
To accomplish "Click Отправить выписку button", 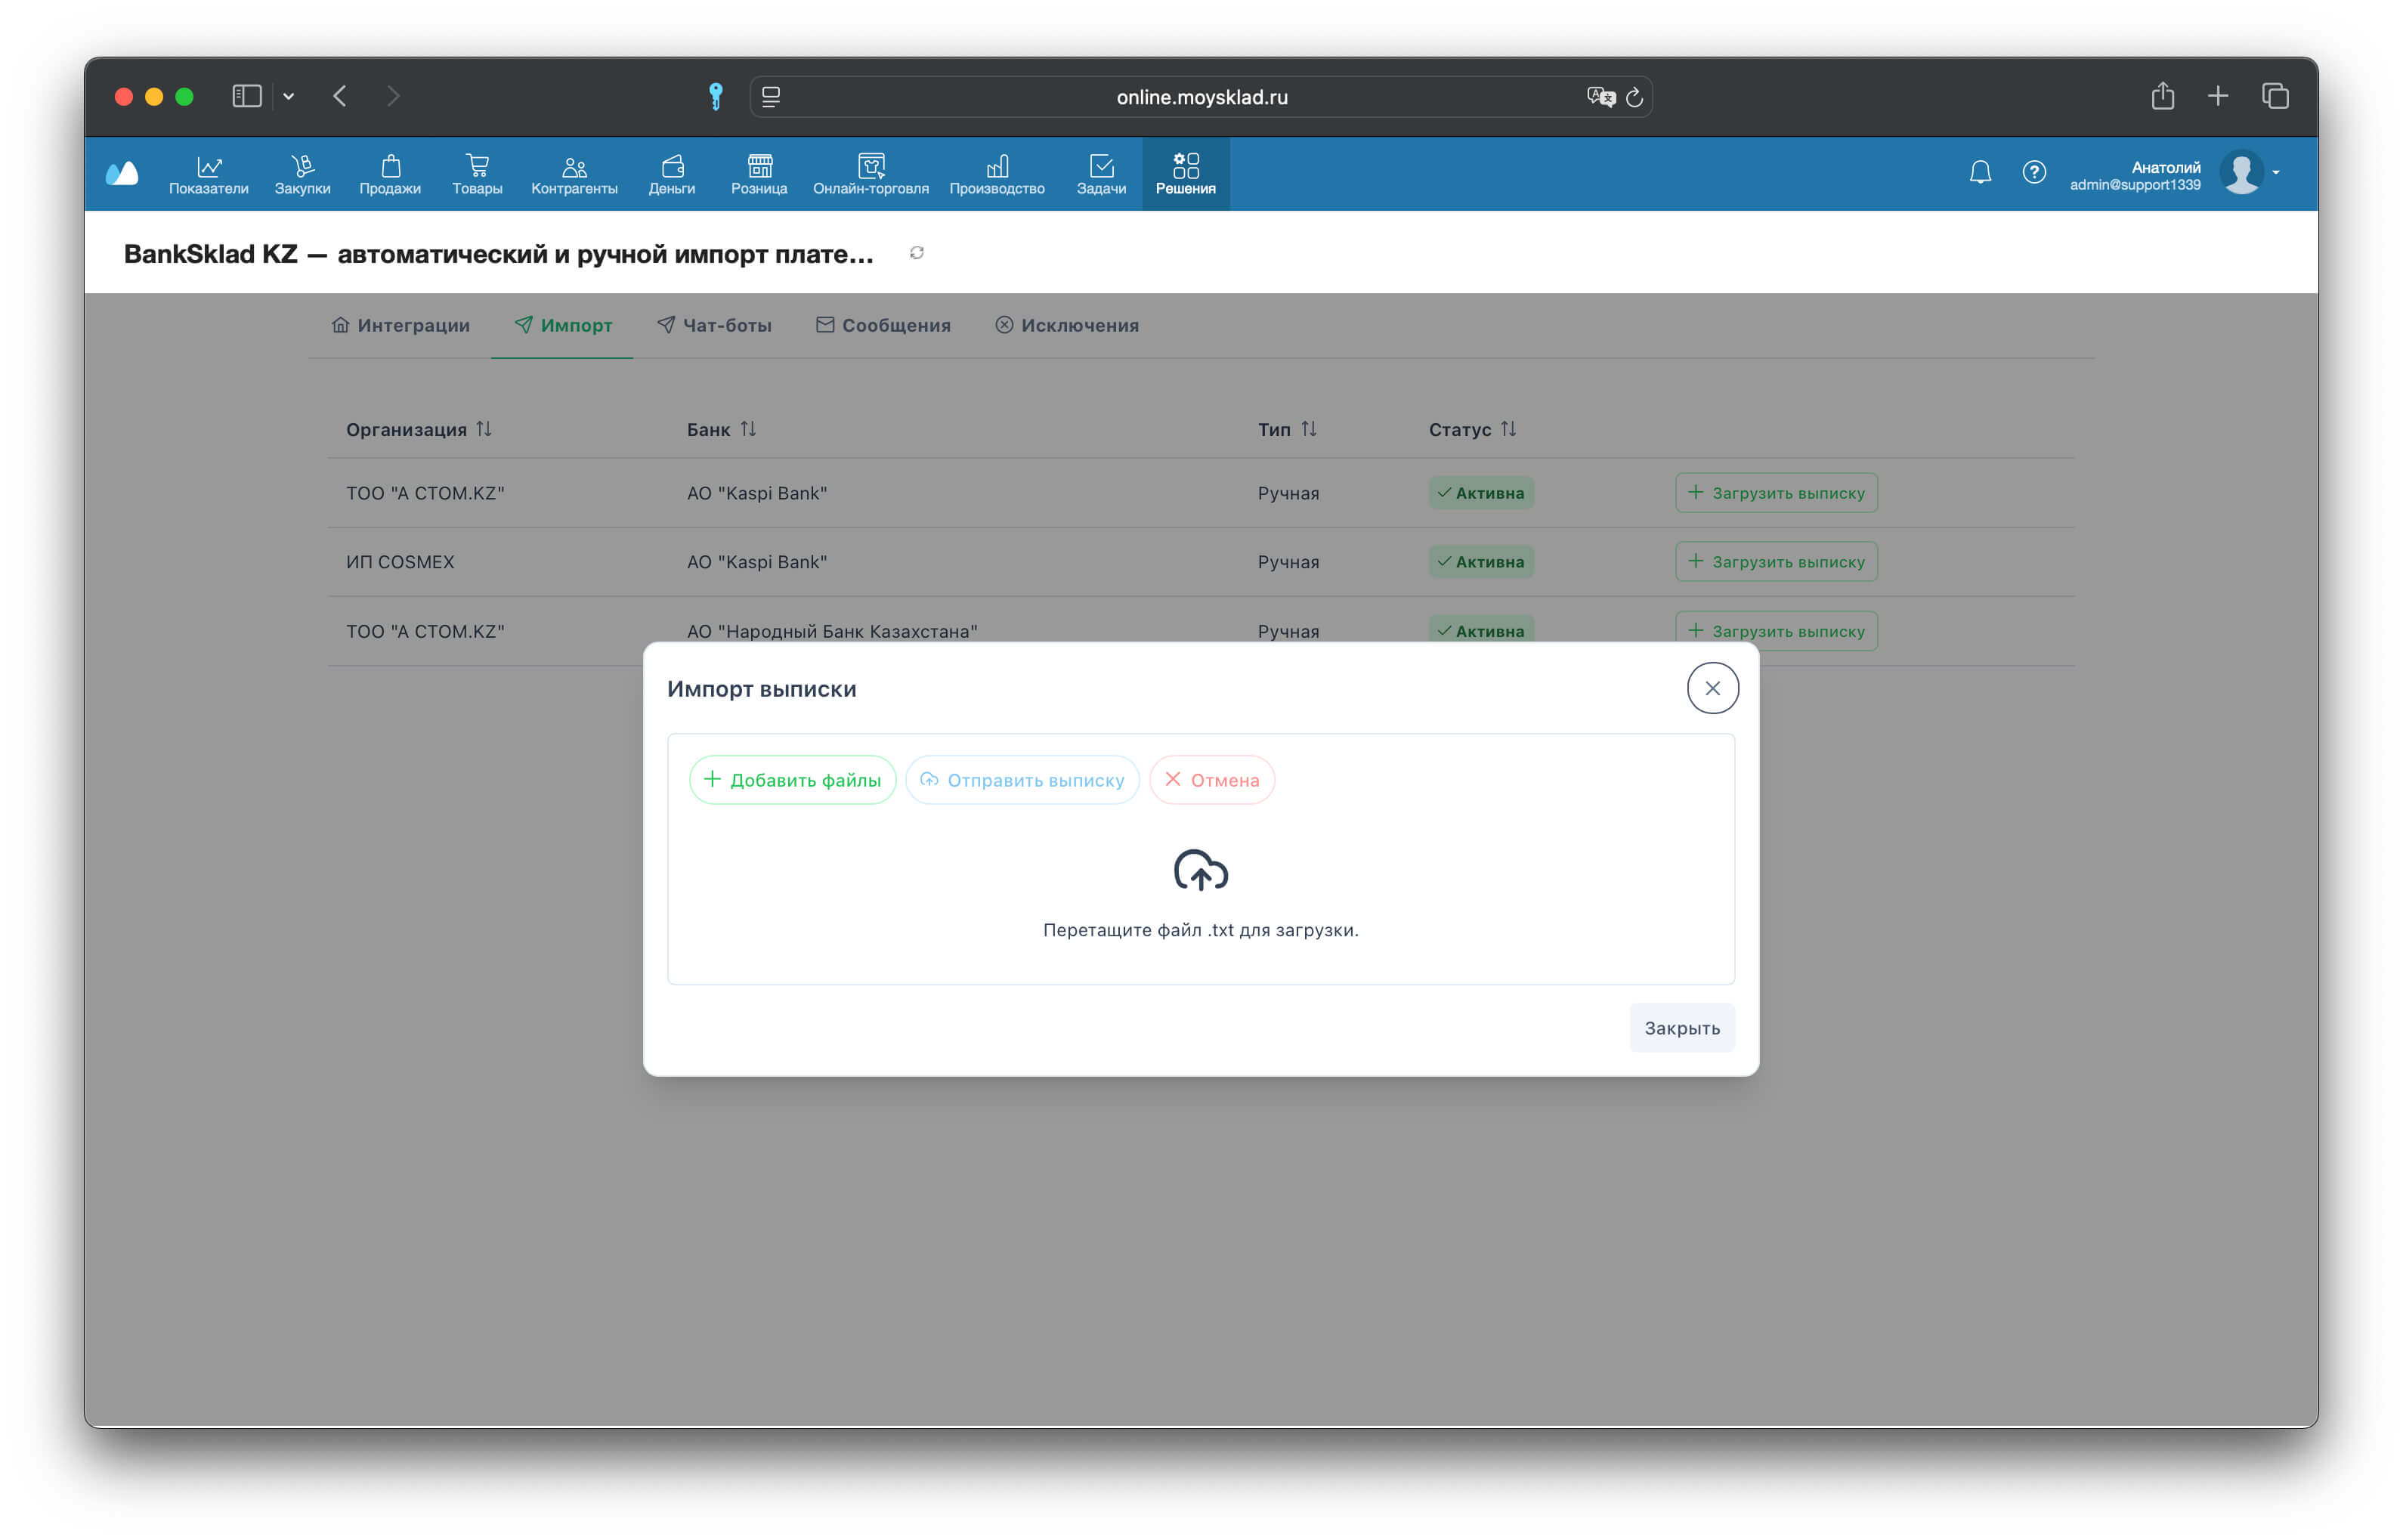I will point(1022,780).
